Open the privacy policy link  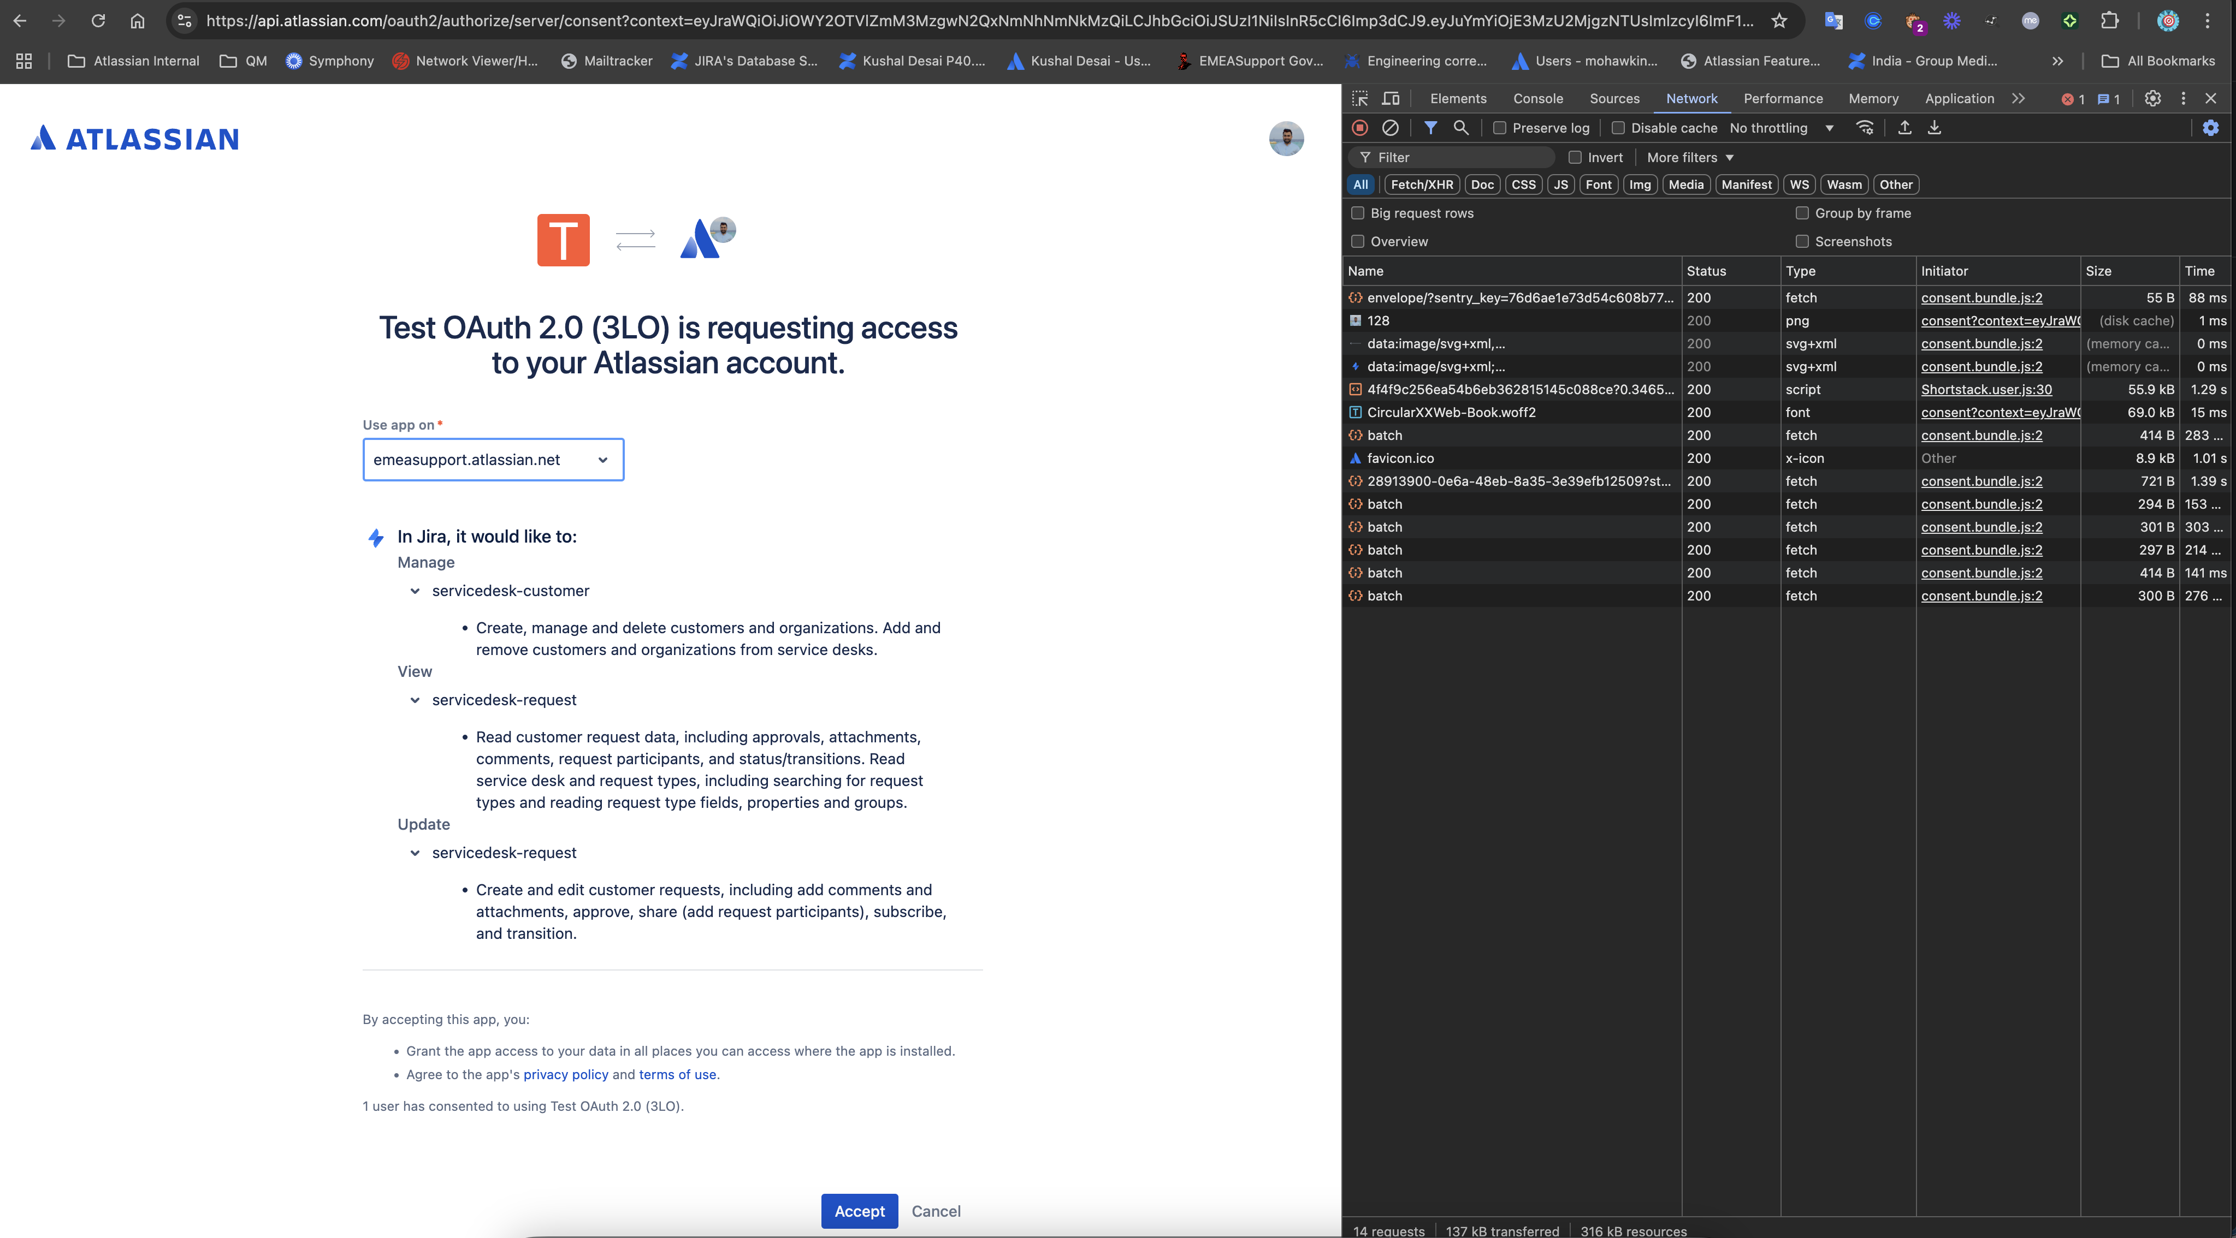(x=565, y=1074)
